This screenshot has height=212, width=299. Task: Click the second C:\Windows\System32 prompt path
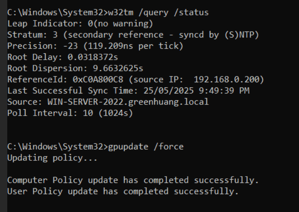tap(58, 147)
